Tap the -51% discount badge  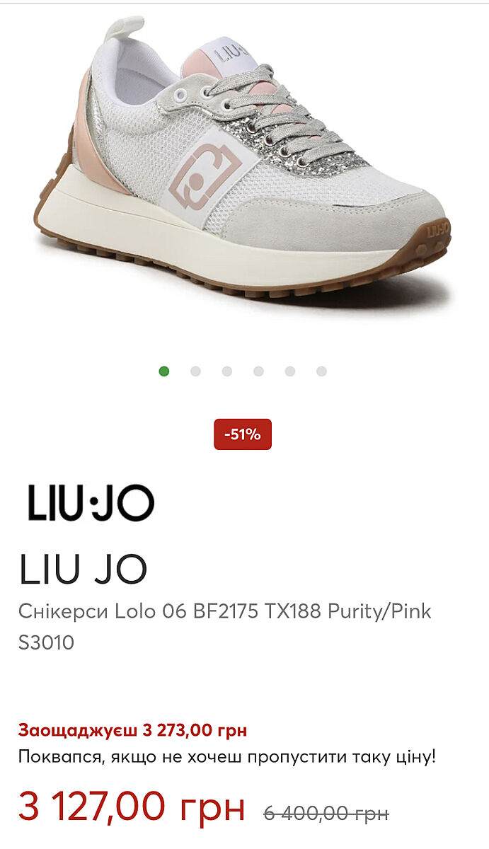(x=243, y=434)
